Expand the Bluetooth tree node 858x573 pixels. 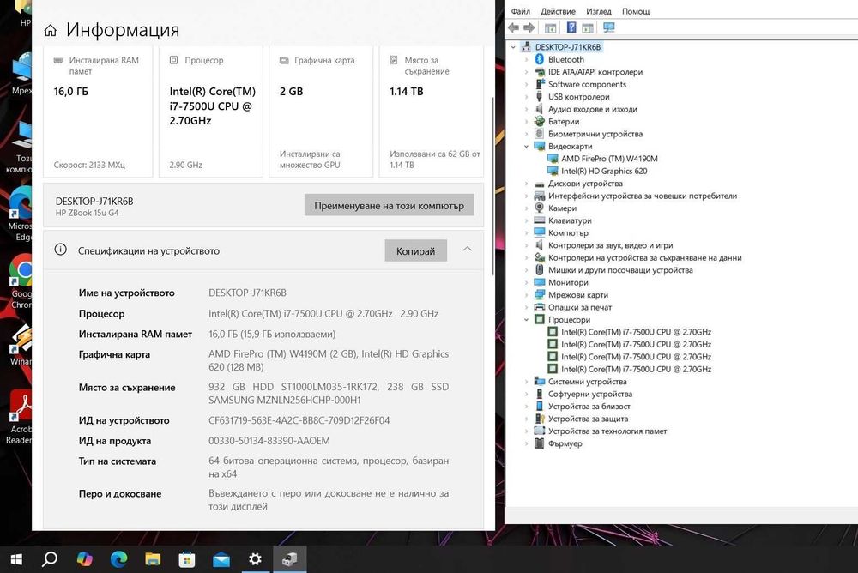(527, 59)
